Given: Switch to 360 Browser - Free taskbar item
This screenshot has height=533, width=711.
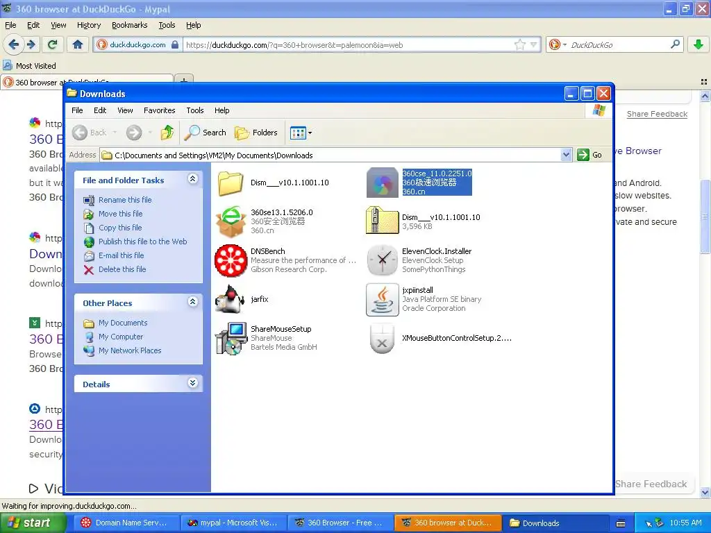Looking at the screenshot, I should point(339,523).
